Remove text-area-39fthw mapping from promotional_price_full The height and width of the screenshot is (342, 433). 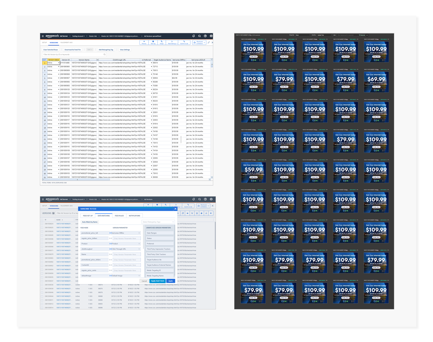(139, 233)
